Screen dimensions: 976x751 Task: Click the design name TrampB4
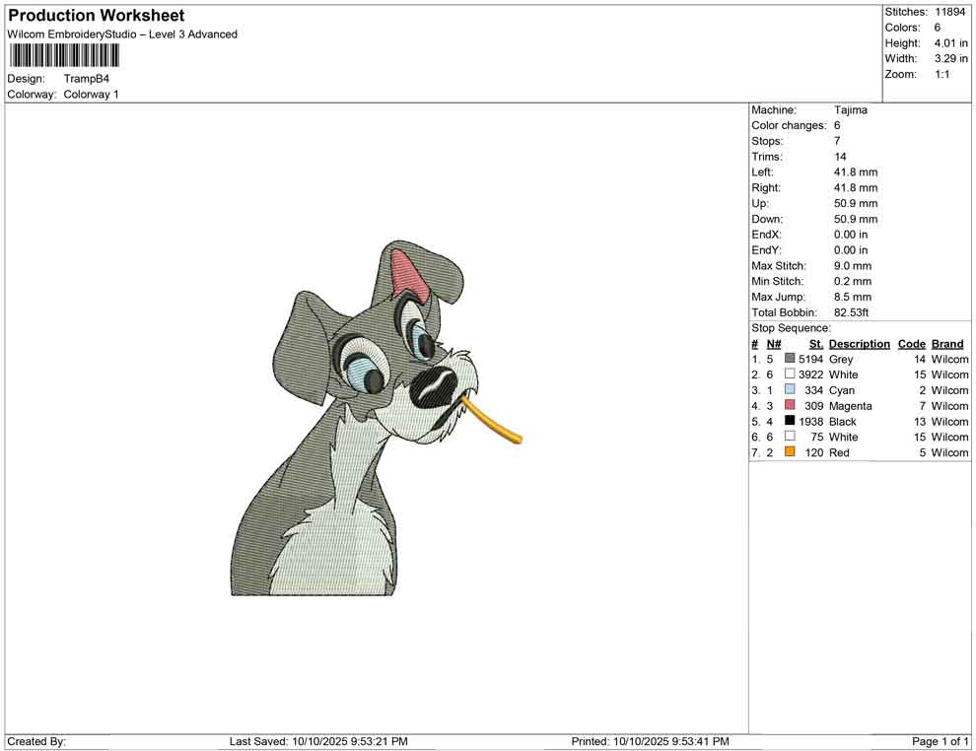click(x=87, y=79)
